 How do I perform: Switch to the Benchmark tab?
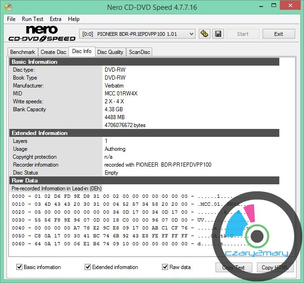(x=22, y=52)
